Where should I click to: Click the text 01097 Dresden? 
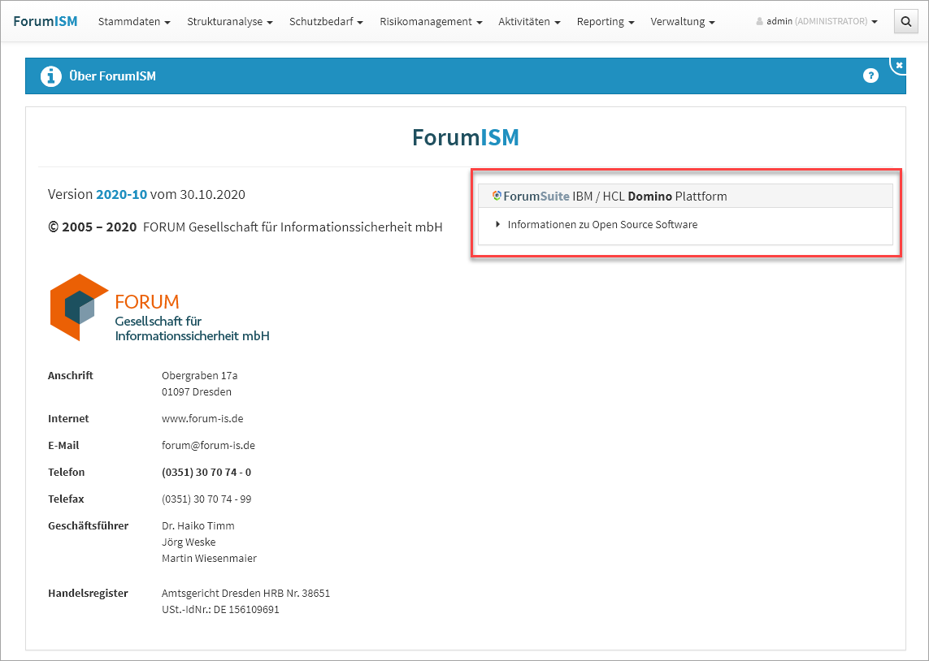[197, 391]
